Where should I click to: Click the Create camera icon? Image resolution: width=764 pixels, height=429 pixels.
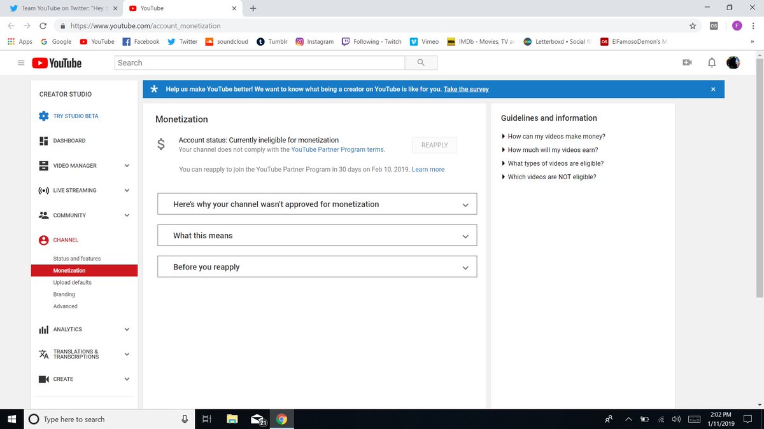point(43,379)
